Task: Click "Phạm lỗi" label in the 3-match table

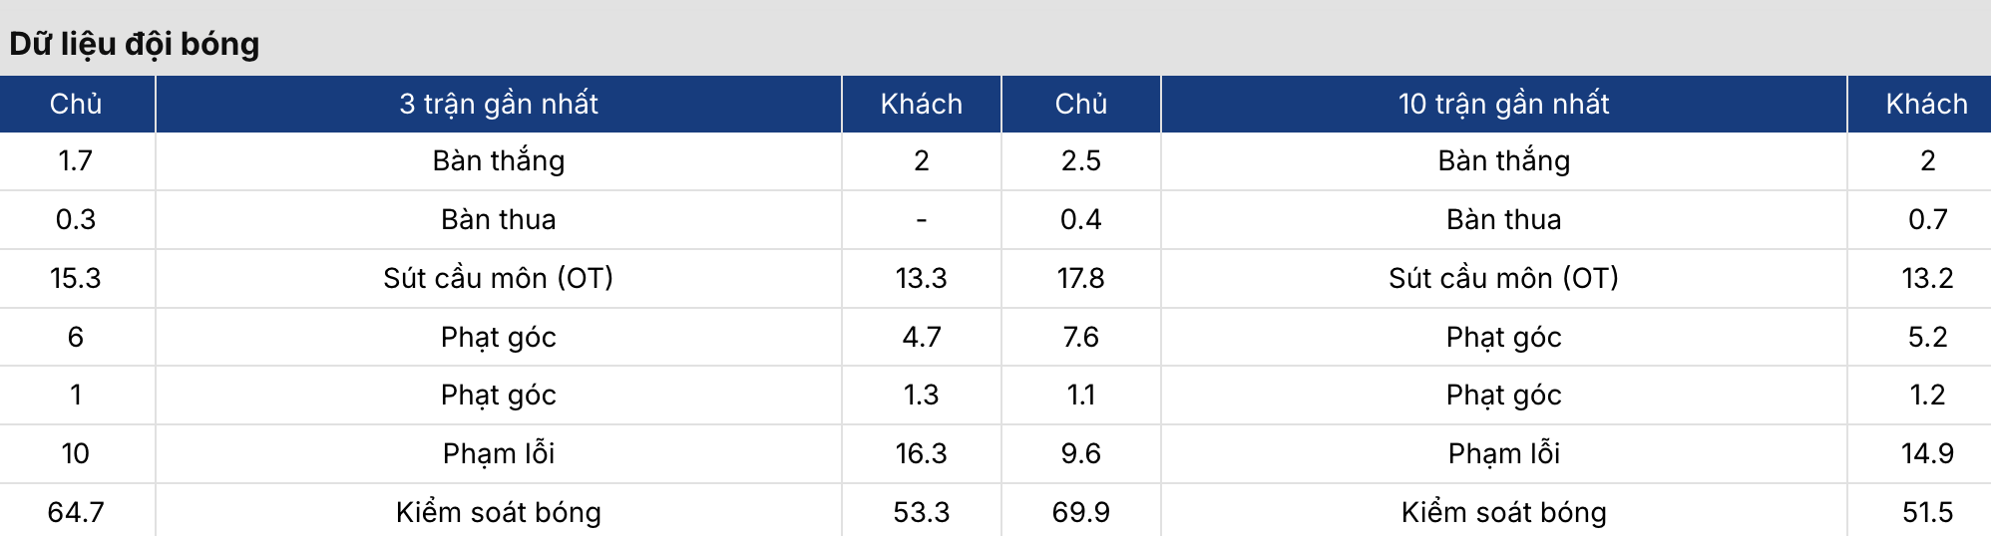Action: coord(499,453)
